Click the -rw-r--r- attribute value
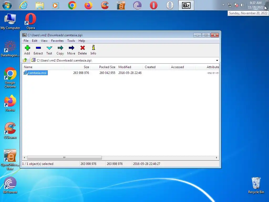This screenshot has width=269, height=202. (x=213, y=73)
